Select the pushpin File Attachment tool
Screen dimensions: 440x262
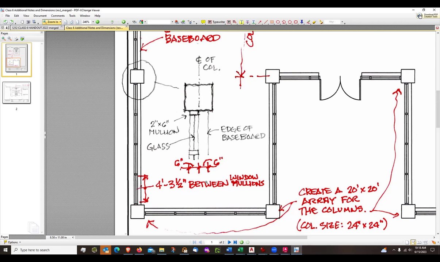point(302,22)
